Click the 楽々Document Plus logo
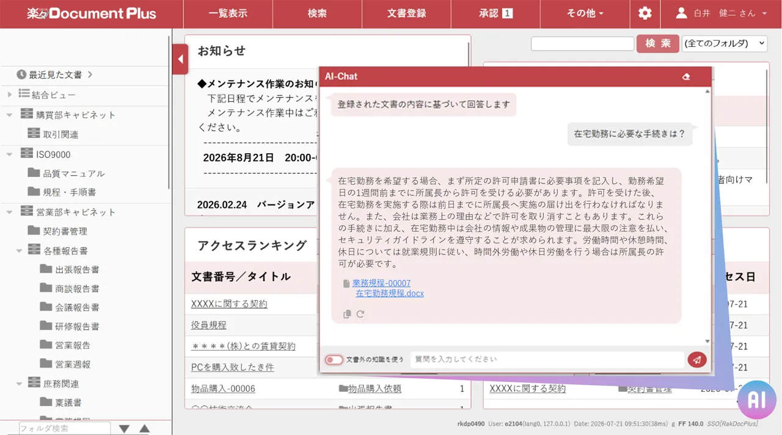The width and height of the screenshot is (782, 435). (x=91, y=13)
